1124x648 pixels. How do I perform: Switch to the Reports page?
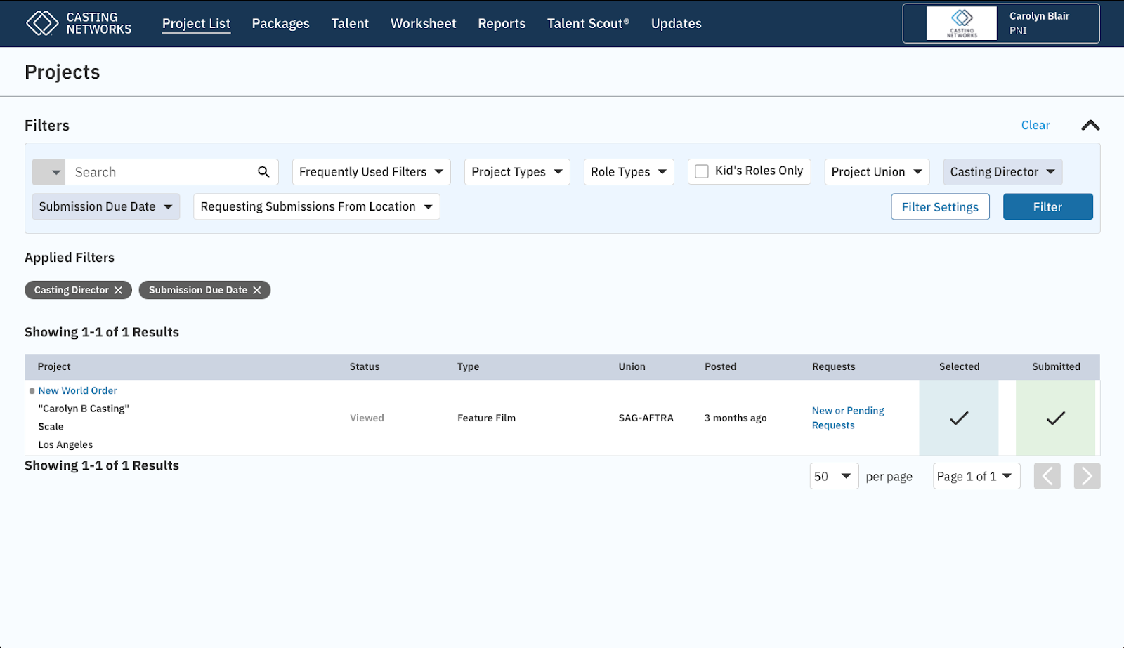(x=502, y=23)
